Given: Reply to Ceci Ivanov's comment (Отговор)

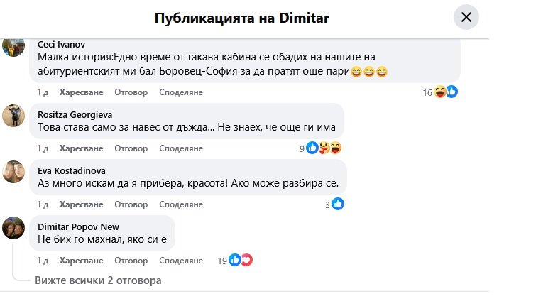Looking at the screenshot, I should coord(131,92).
